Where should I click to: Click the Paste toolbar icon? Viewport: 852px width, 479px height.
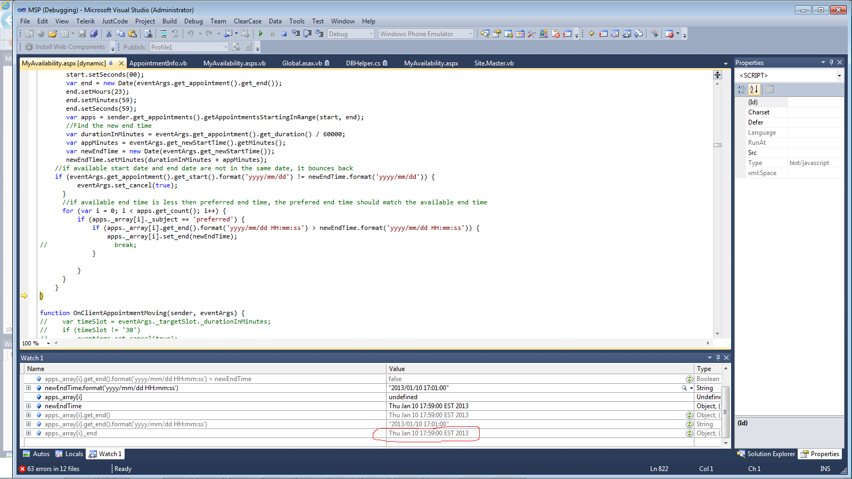tap(133, 34)
